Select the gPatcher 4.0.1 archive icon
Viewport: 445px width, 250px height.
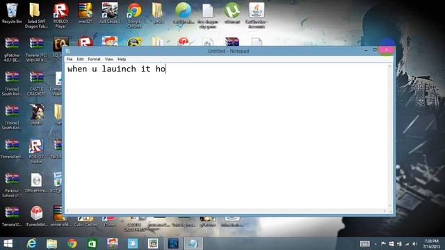[x=12, y=49]
